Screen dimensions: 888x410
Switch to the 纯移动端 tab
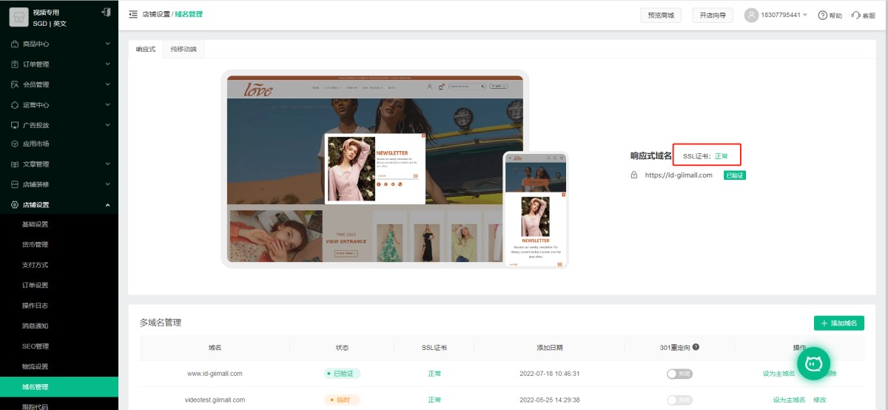pos(184,50)
